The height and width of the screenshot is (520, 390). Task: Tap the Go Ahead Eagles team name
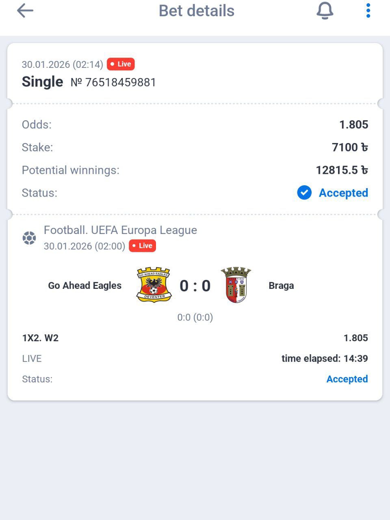85,286
